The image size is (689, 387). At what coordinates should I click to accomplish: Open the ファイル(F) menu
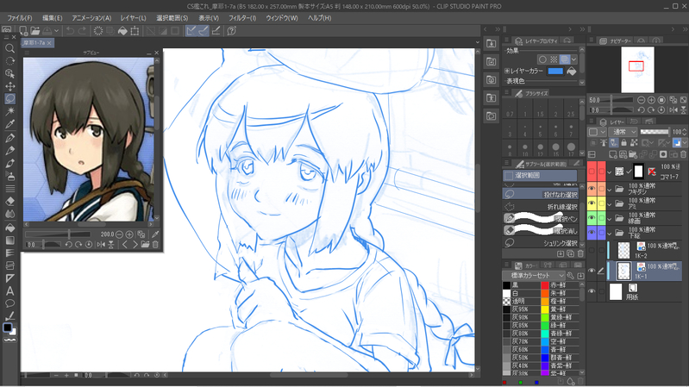point(20,18)
